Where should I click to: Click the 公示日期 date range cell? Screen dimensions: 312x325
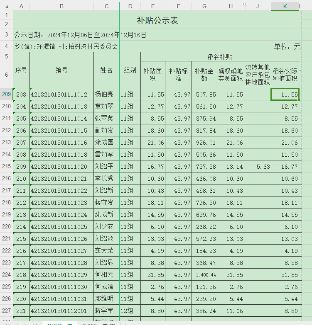pos(80,35)
